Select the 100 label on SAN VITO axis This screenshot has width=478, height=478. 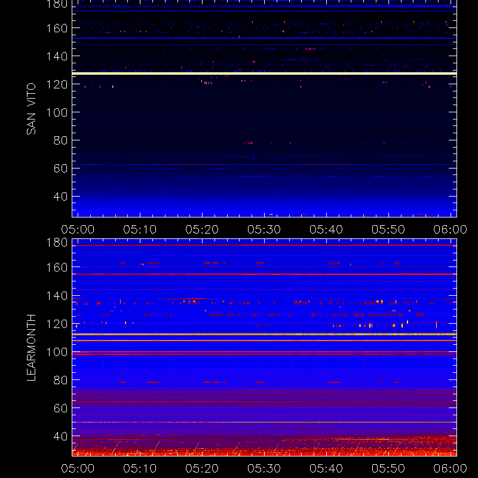pos(57,112)
